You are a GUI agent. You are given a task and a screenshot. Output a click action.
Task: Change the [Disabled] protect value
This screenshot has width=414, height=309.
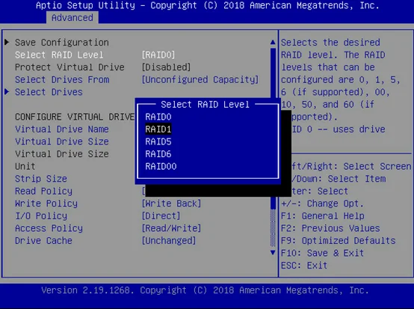(x=166, y=67)
